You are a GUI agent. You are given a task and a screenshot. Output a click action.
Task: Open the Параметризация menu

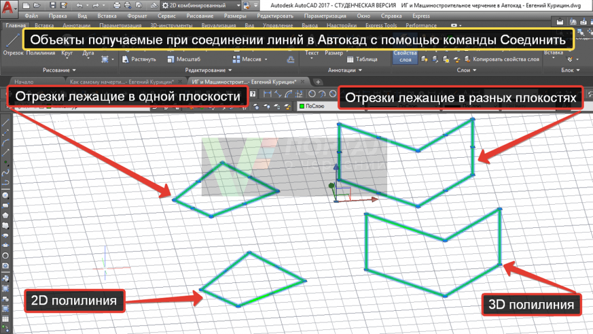(325, 16)
